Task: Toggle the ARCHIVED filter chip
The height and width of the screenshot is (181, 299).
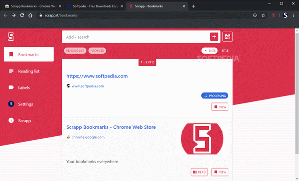Action: pos(97,51)
